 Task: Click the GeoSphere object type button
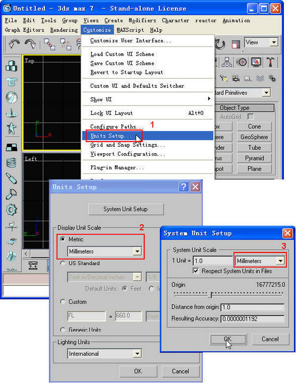tap(254, 137)
